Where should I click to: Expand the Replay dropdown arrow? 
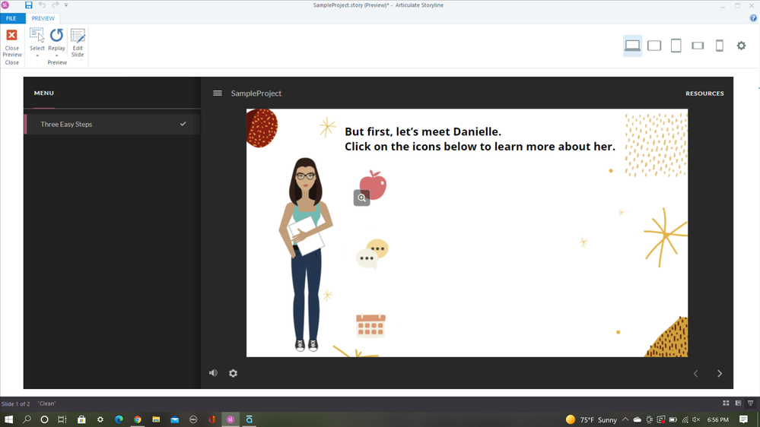(x=56, y=55)
